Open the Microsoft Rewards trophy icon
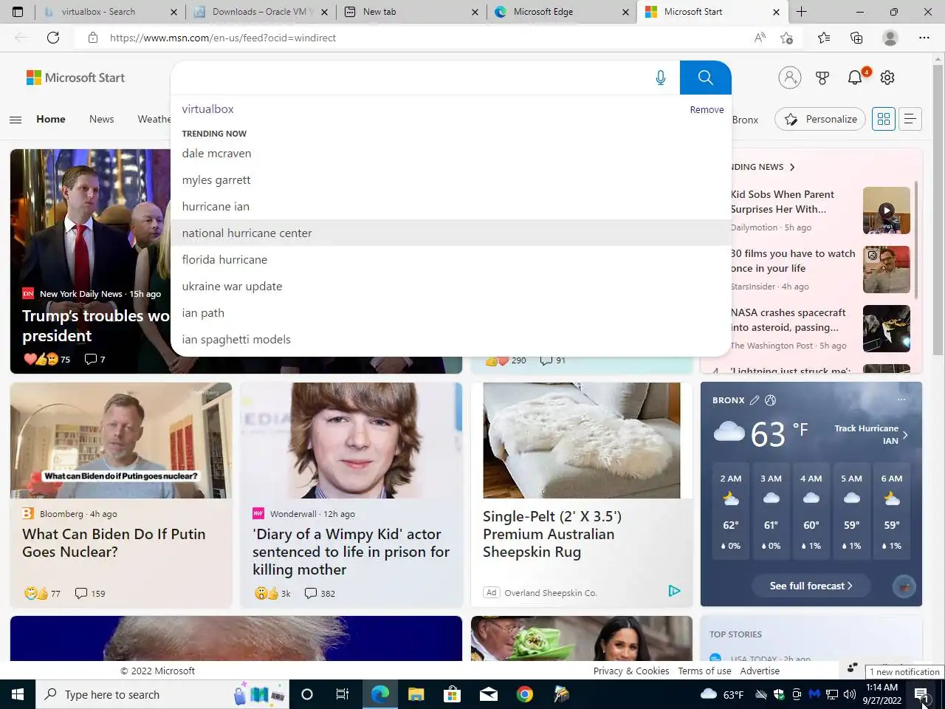This screenshot has height=709, width=945. (822, 78)
